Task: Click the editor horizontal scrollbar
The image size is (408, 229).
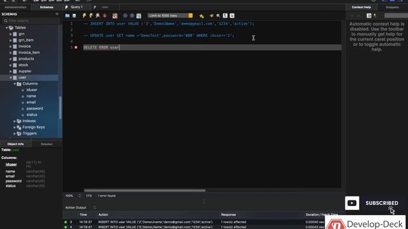Action: click(145, 191)
